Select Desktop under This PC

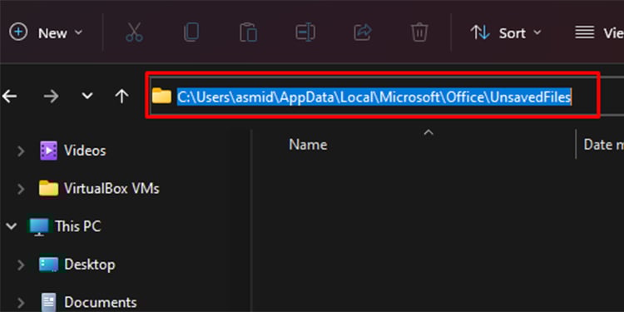point(90,265)
